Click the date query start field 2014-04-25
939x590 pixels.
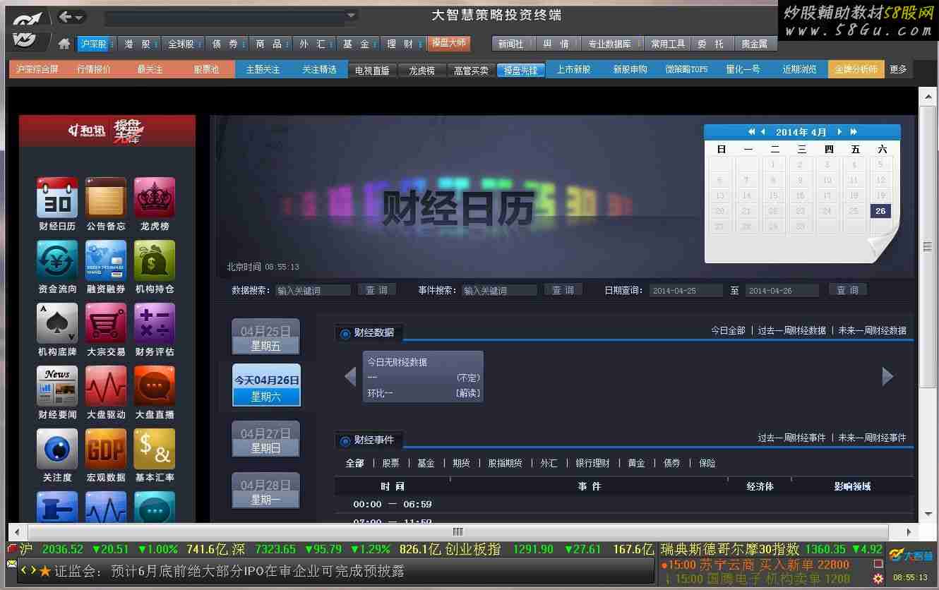pos(686,290)
